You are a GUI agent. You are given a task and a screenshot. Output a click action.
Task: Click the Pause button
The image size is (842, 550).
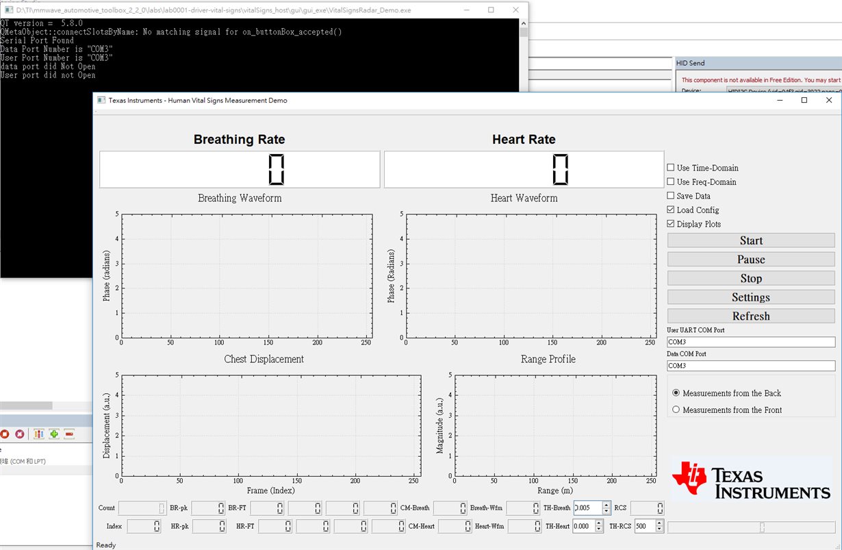pyautogui.click(x=751, y=260)
